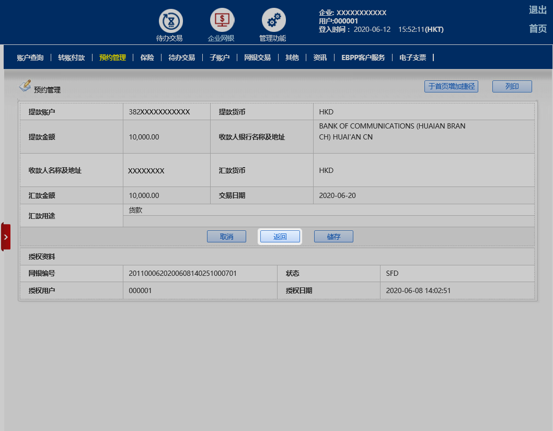This screenshot has width=553, height=431.
Task: Click the 企业网银 monitor icon
Action: (222, 21)
